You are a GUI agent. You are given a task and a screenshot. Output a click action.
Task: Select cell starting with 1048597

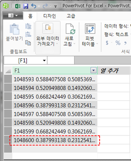coord(55,114)
